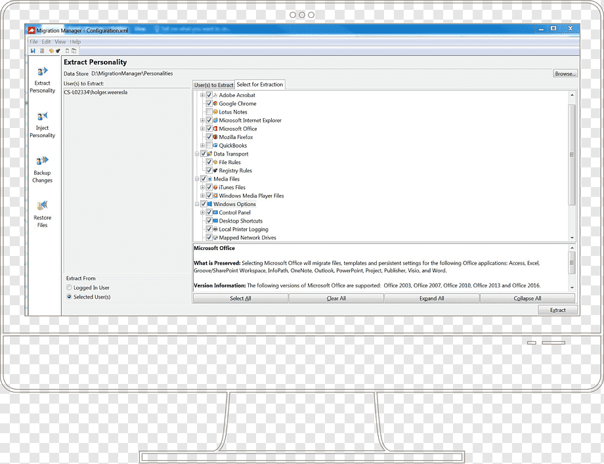Open the Extract Personality sidebar icon
Viewport: 604px width, 464px height.
tap(43, 72)
